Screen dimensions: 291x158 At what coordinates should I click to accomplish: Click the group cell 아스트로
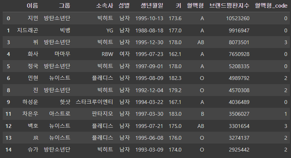pyautogui.click(x=60, y=113)
